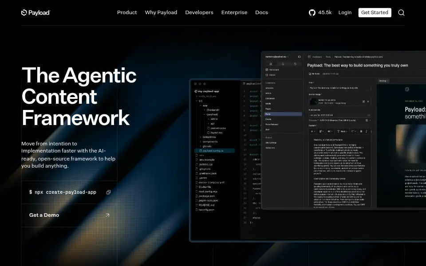Expand the admin folder in file tree

(214, 119)
